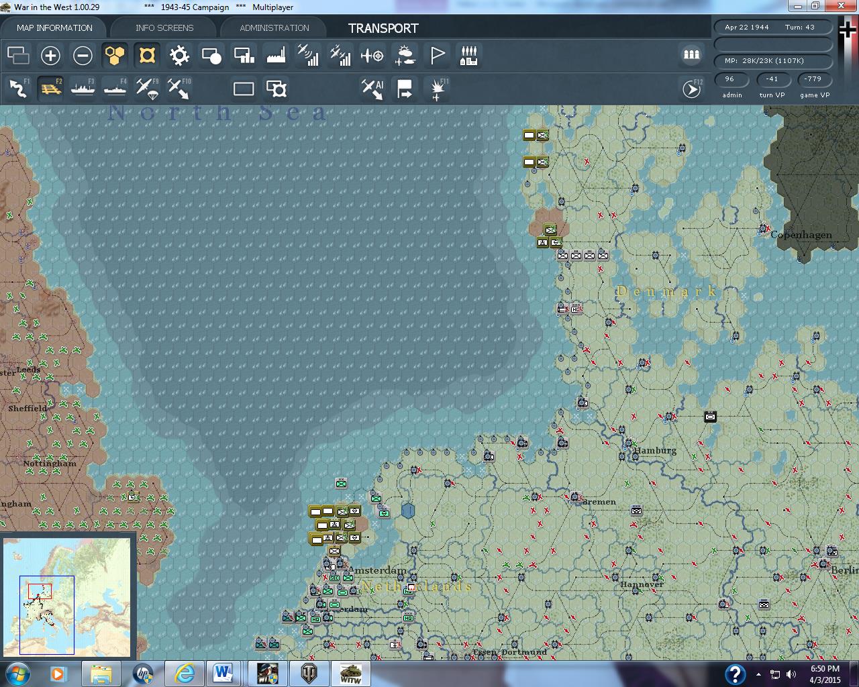Click the admin points value 96
This screenshot has width=859, height=687.
[730, 78]
